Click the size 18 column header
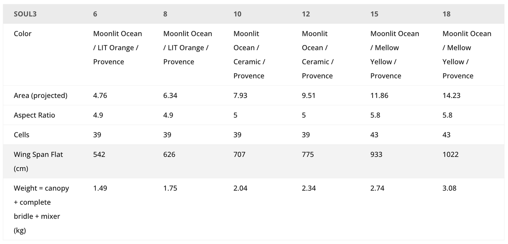The image size is (508, 244). pyautogui.click(x=446, y=14)
